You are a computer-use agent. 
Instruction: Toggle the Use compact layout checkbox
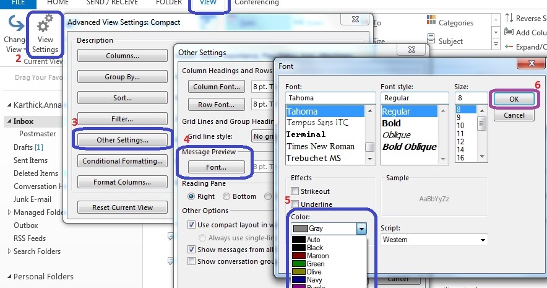191,224
